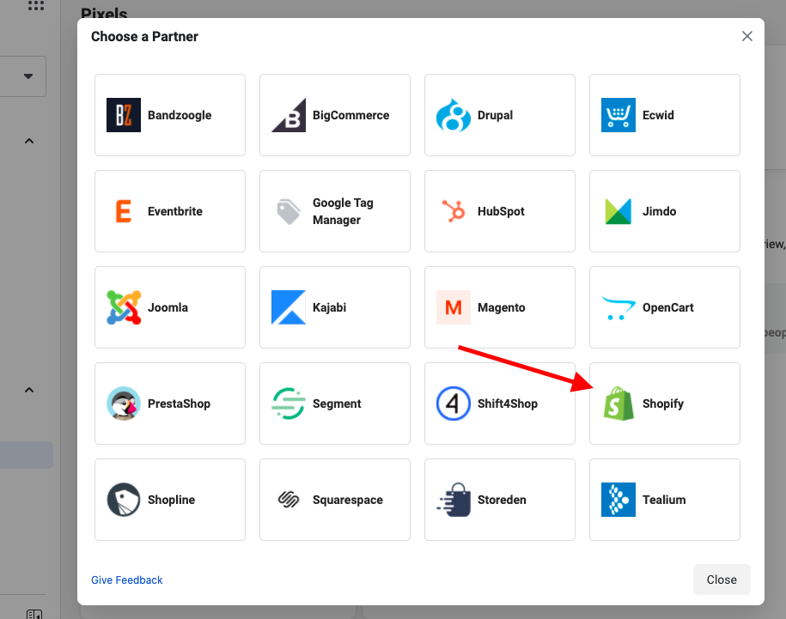Click the Segment green logo
This screenshot has height=619, width=786.
[x=289, y=404]
